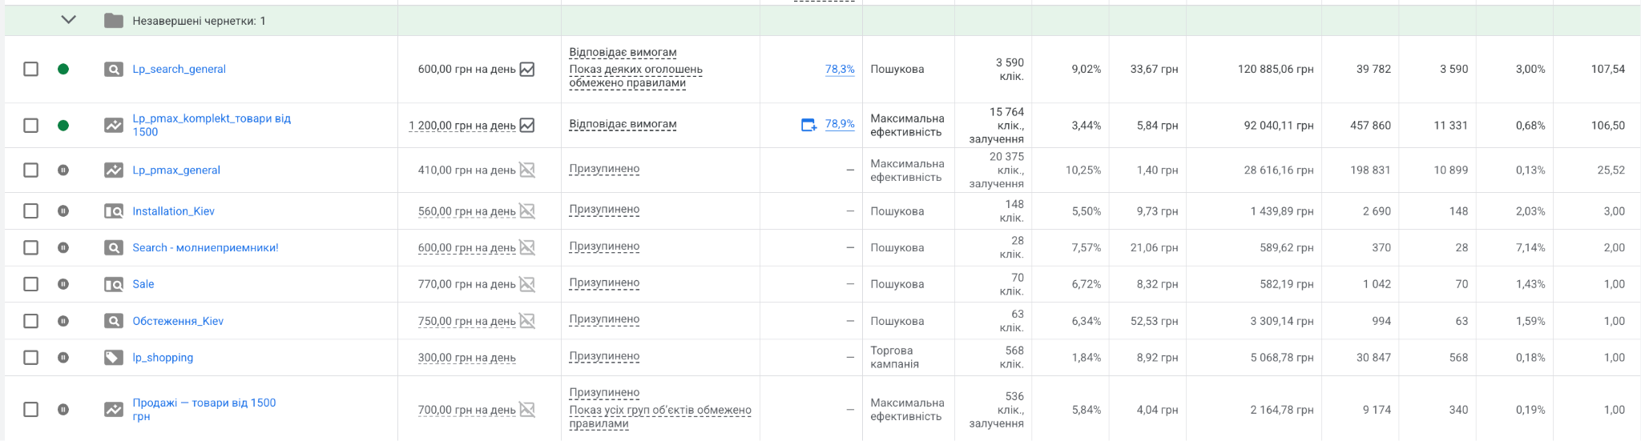Check the Lp_pmax_general row checkbox
Screen dimensions: 1641x441
(30, 170)
